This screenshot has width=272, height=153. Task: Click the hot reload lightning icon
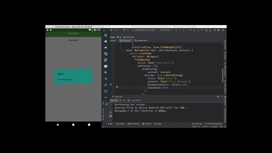191,30
